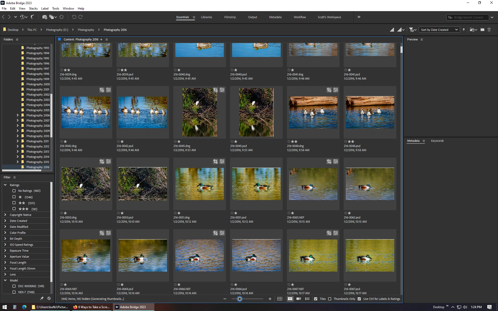Switch to the Filmstrip workspace tab
The width and height of the screenshot is (498, 311).
click(230, 17)
